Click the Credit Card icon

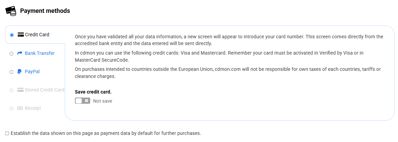coord(20,35)
